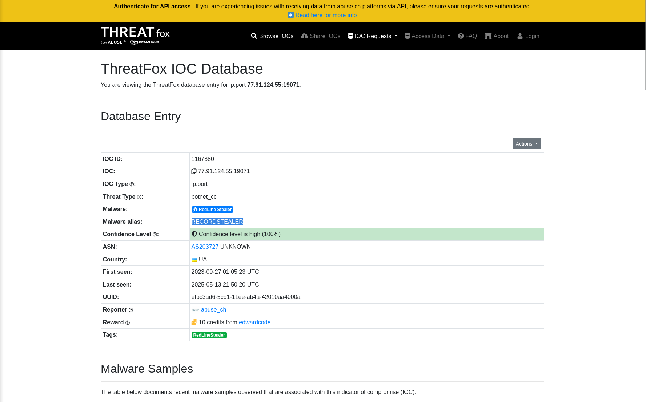Click the Threat Type help icon

tap(139, 197)
